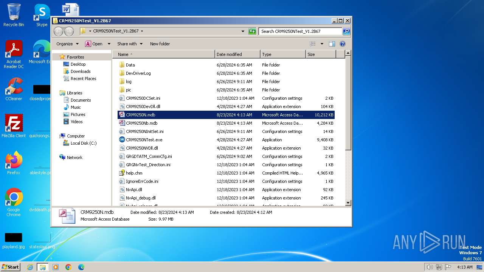Click the file list vertical scrollbar up arrow
The width and height of the screenshot is (484, 272).
(348, 54)
